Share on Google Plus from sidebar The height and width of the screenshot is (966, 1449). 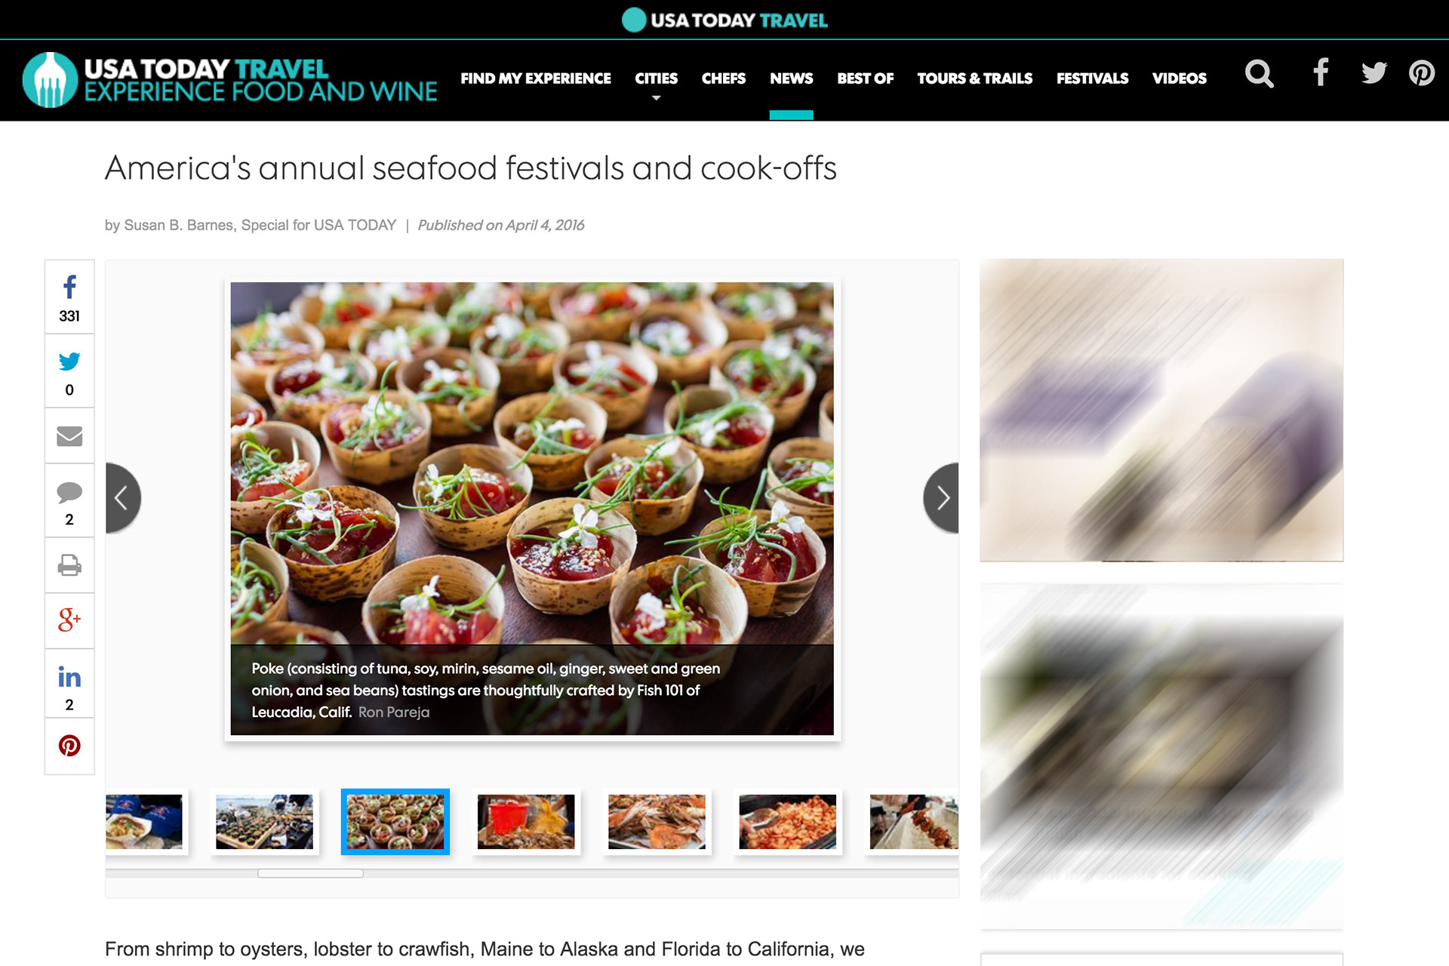coord(69,620)
